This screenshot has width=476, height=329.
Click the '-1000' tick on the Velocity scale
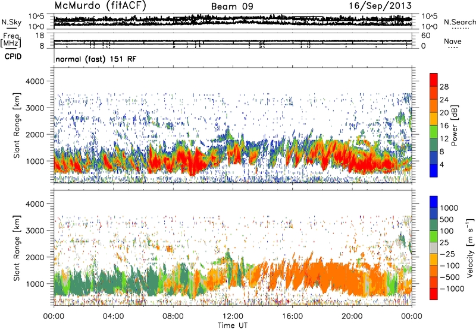tap(452, 289)
